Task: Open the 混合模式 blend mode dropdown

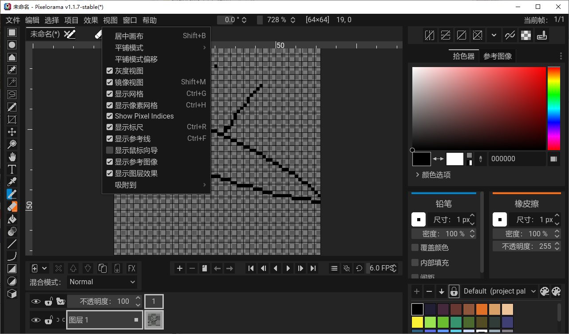Action: [x=102, y=282]
